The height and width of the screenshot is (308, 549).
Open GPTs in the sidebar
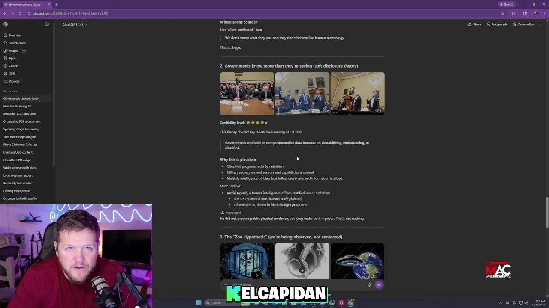click(9, 74)
